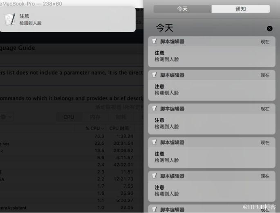
Task: Select the process row with 75.3 % CPU
Action: (x=72, y=136)
